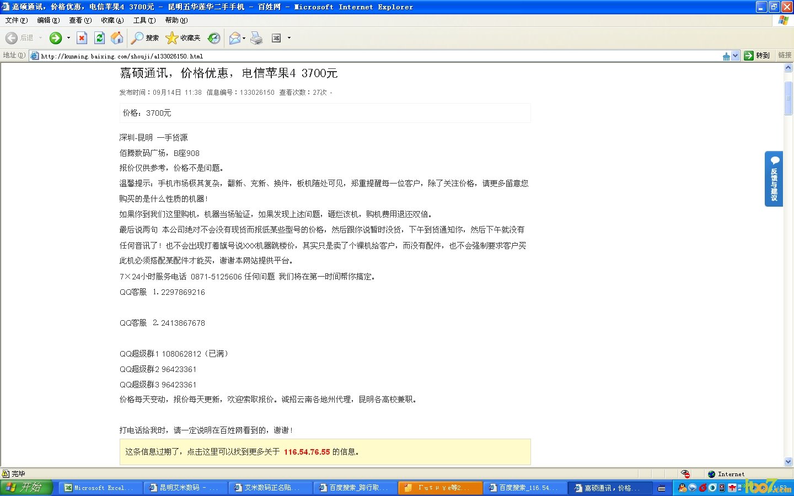Expand the mail button dropdown arrow
This screenshot has height=496, width=794.
(x=244, y=38)
